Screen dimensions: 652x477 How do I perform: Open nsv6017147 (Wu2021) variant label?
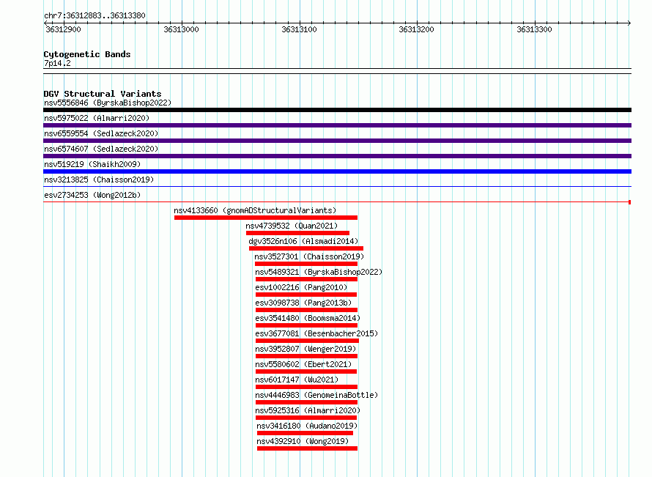pyautogui.click(x=297, y=380)
